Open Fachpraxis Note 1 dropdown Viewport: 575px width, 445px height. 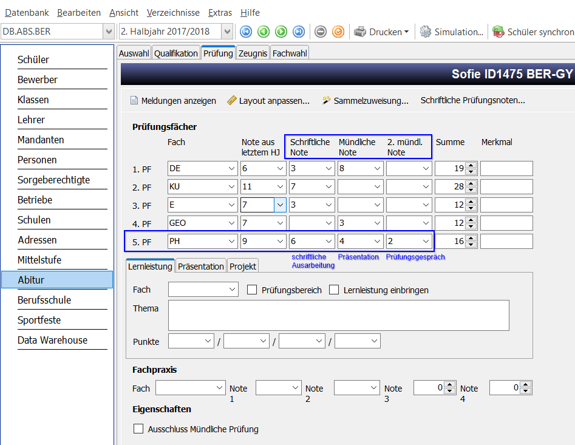[295, 387]
